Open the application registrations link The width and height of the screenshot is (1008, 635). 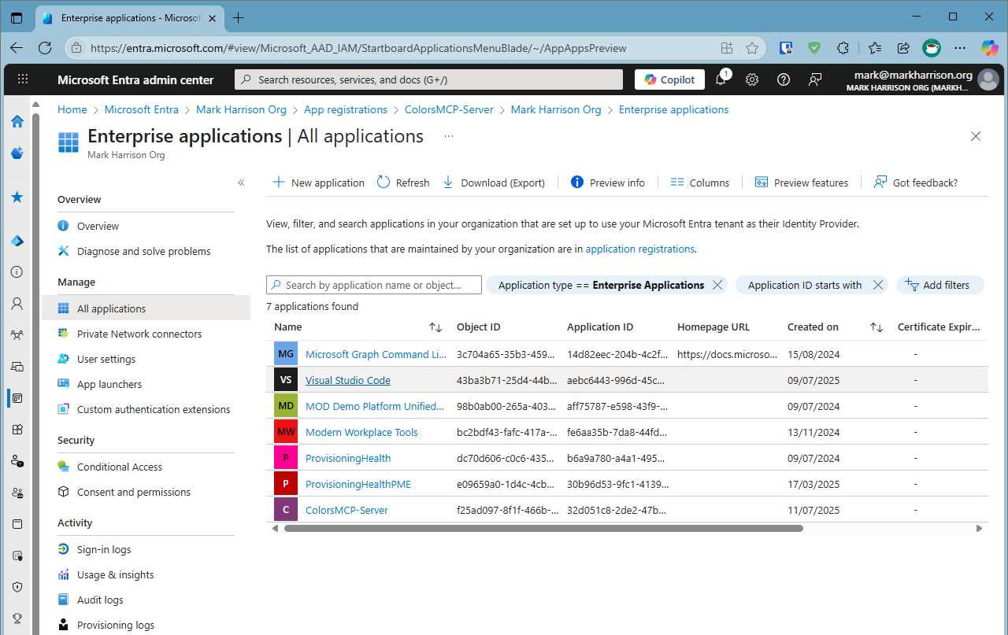click(x=639, y=249)
